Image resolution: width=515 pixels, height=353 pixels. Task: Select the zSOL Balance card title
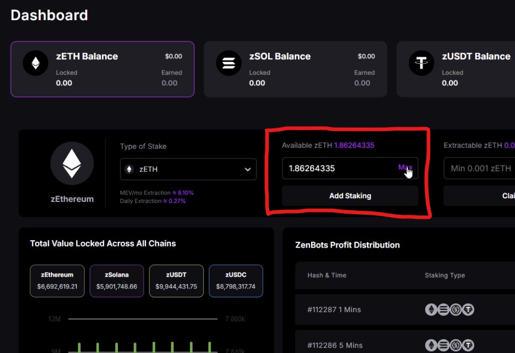click(280, 56)
